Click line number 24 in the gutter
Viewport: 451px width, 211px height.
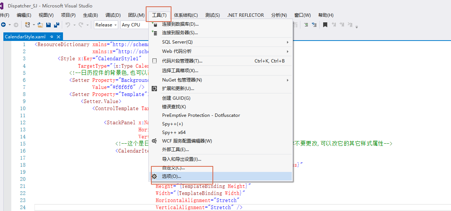click(23, 208)
